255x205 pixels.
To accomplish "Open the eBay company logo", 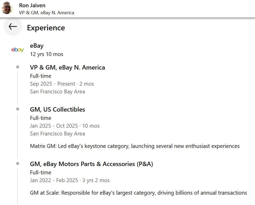I will [18, 50].
